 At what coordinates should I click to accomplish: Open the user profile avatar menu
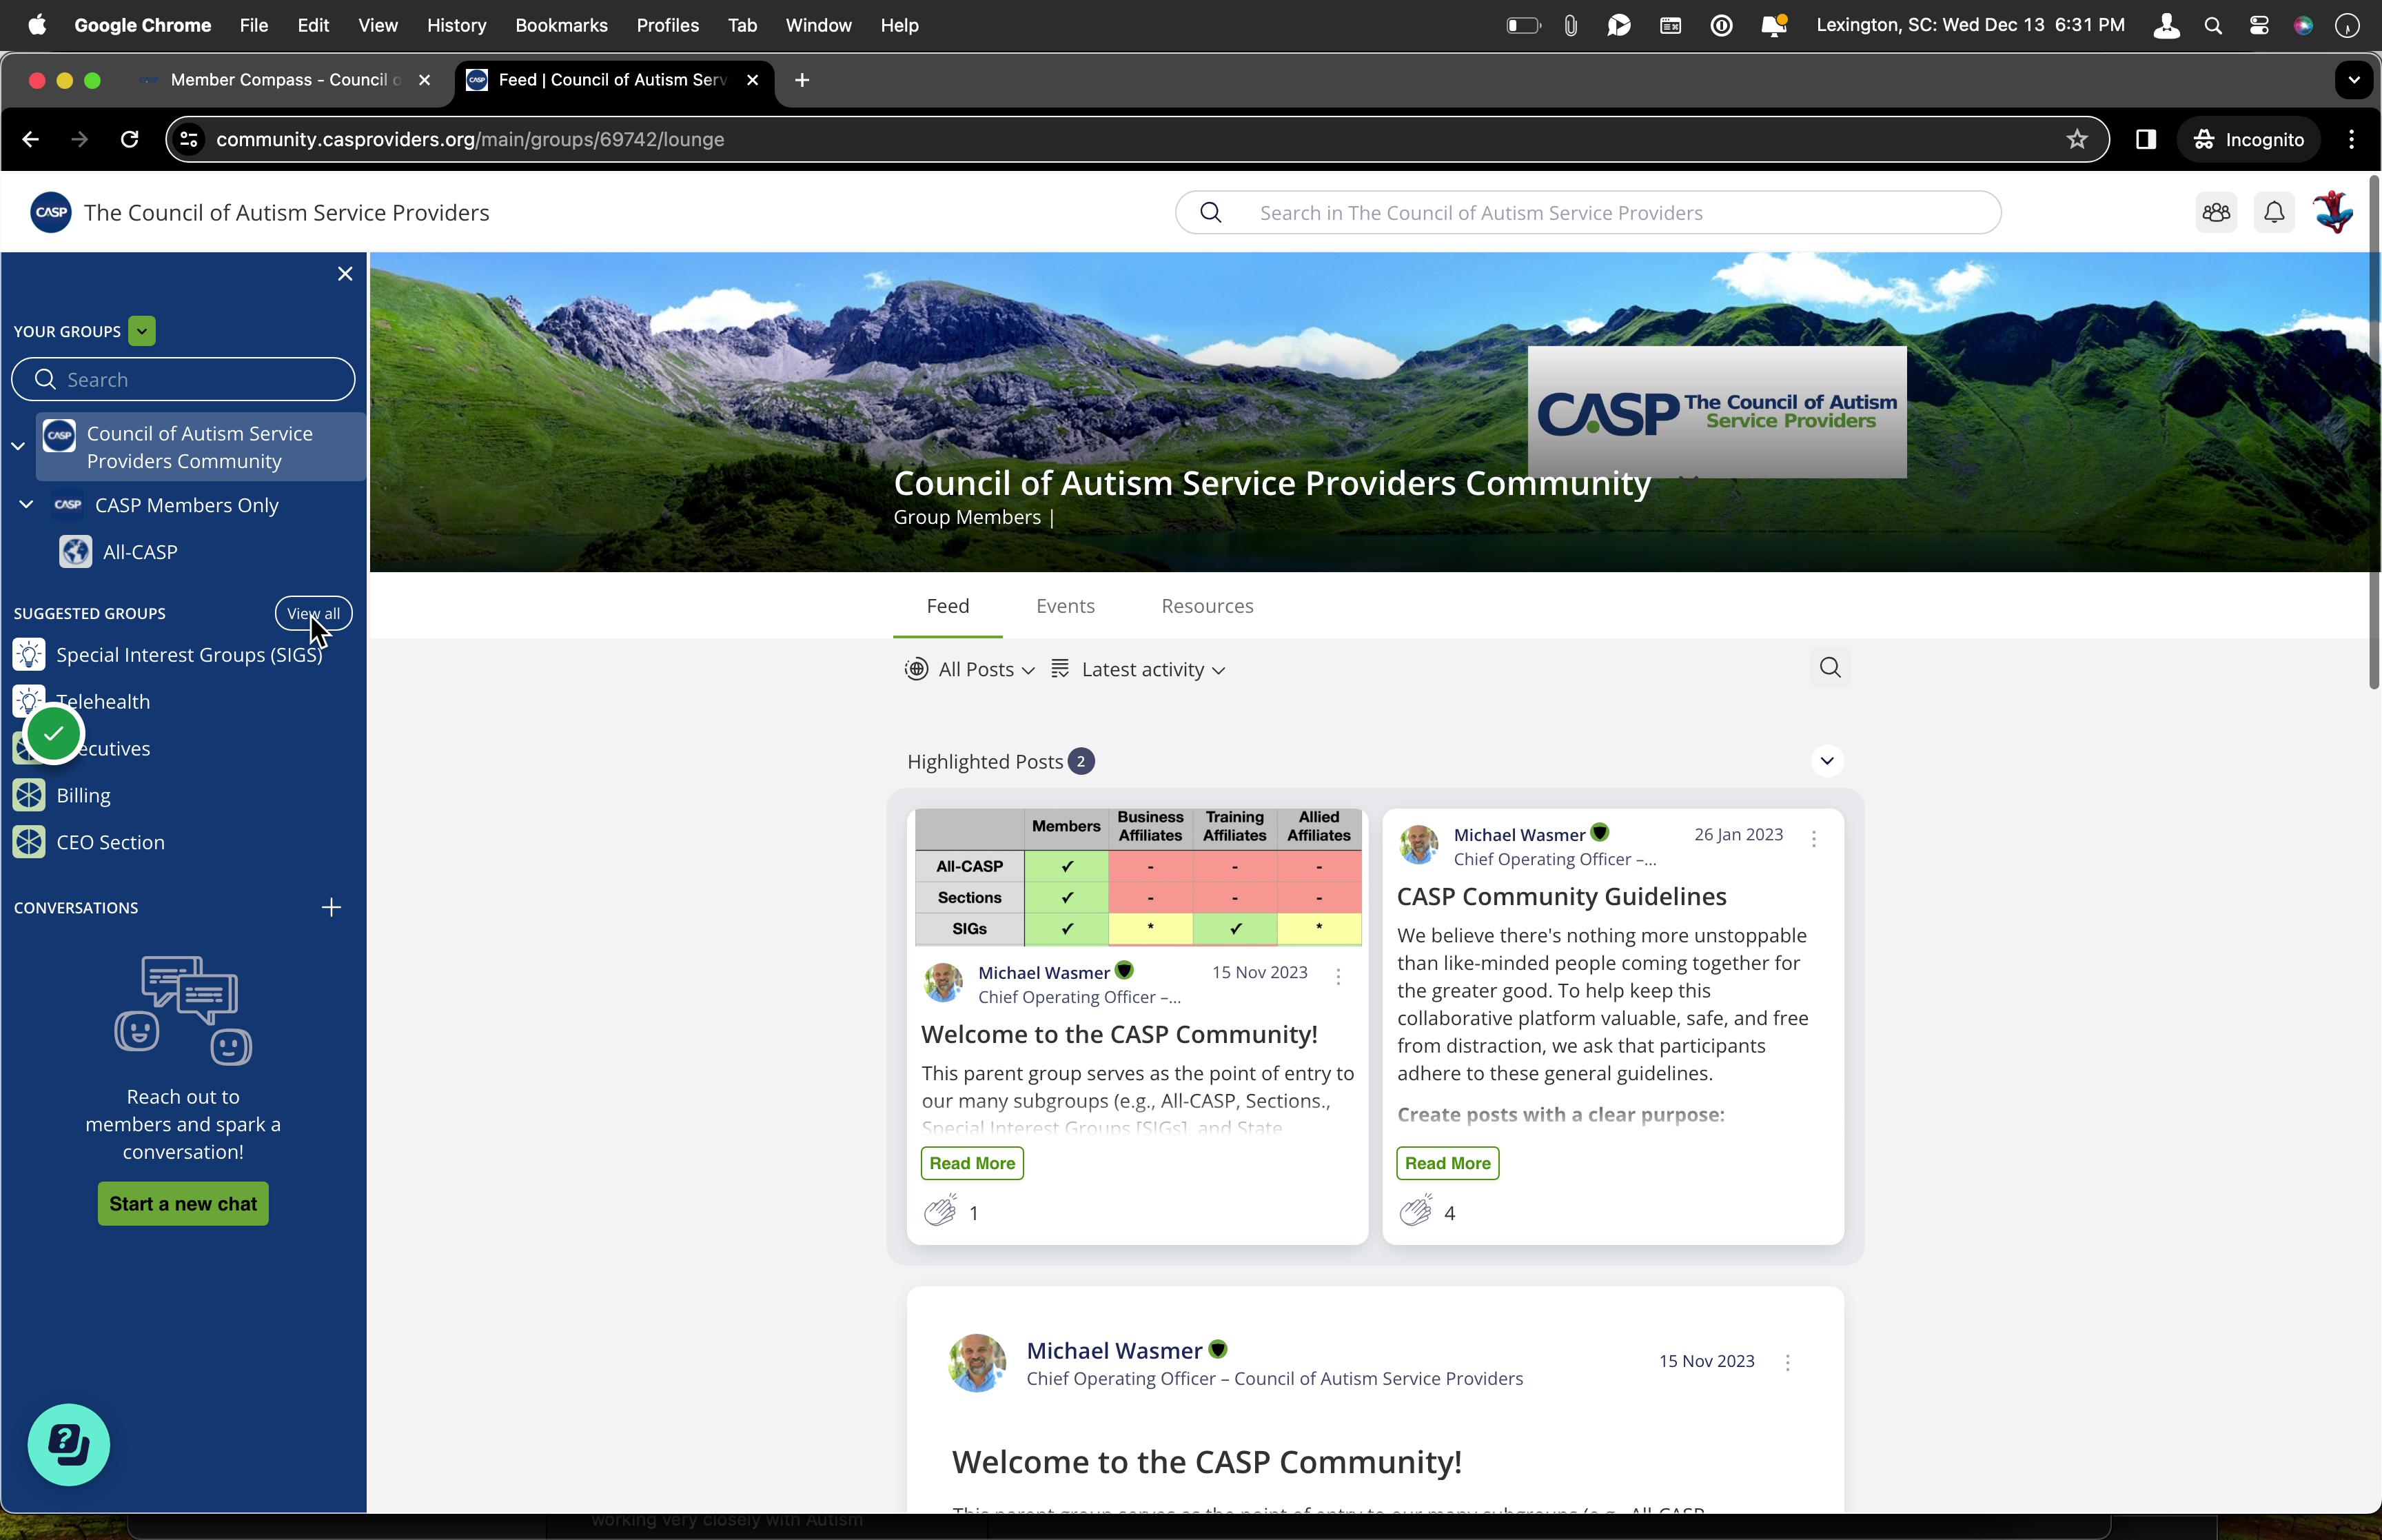coord(2333,212)
